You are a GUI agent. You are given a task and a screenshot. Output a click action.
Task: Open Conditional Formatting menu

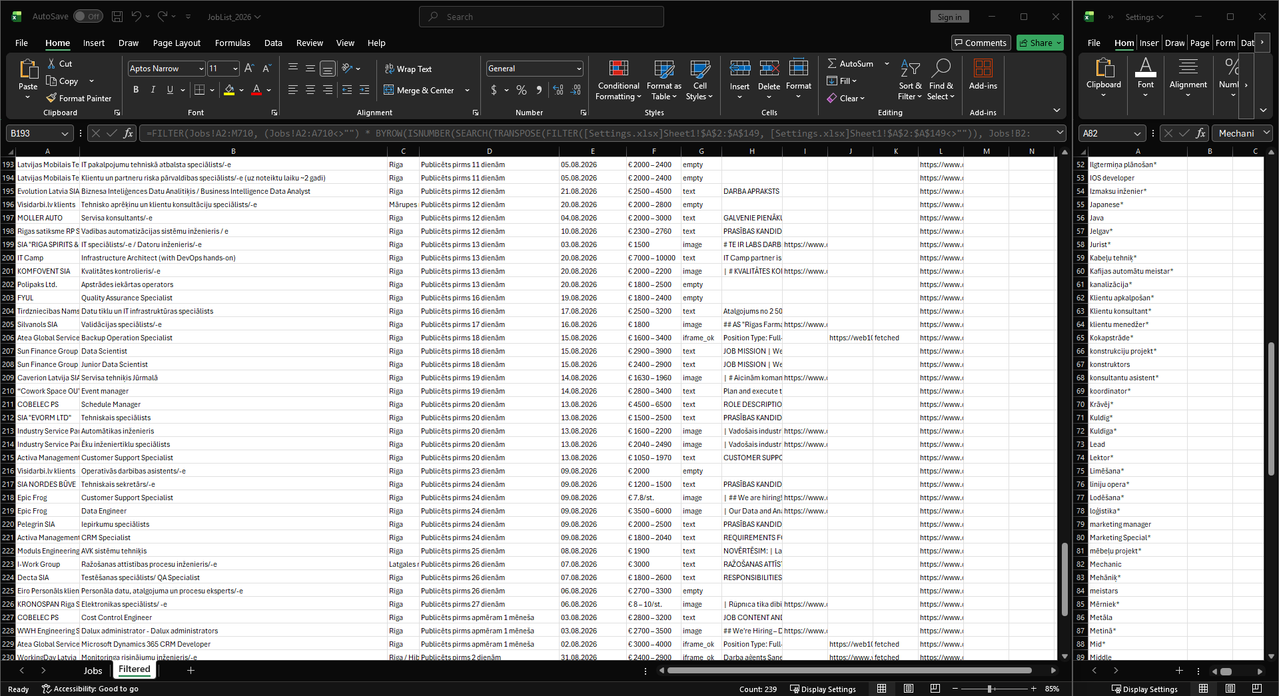pyautogui.click(x=618, y=80)
